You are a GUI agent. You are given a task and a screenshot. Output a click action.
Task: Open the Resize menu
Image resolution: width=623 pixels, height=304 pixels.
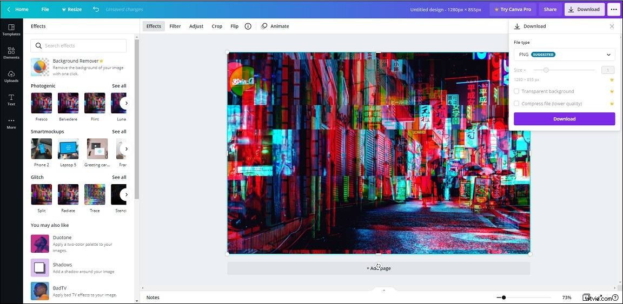pyautogui.click(x=71, y=9)
